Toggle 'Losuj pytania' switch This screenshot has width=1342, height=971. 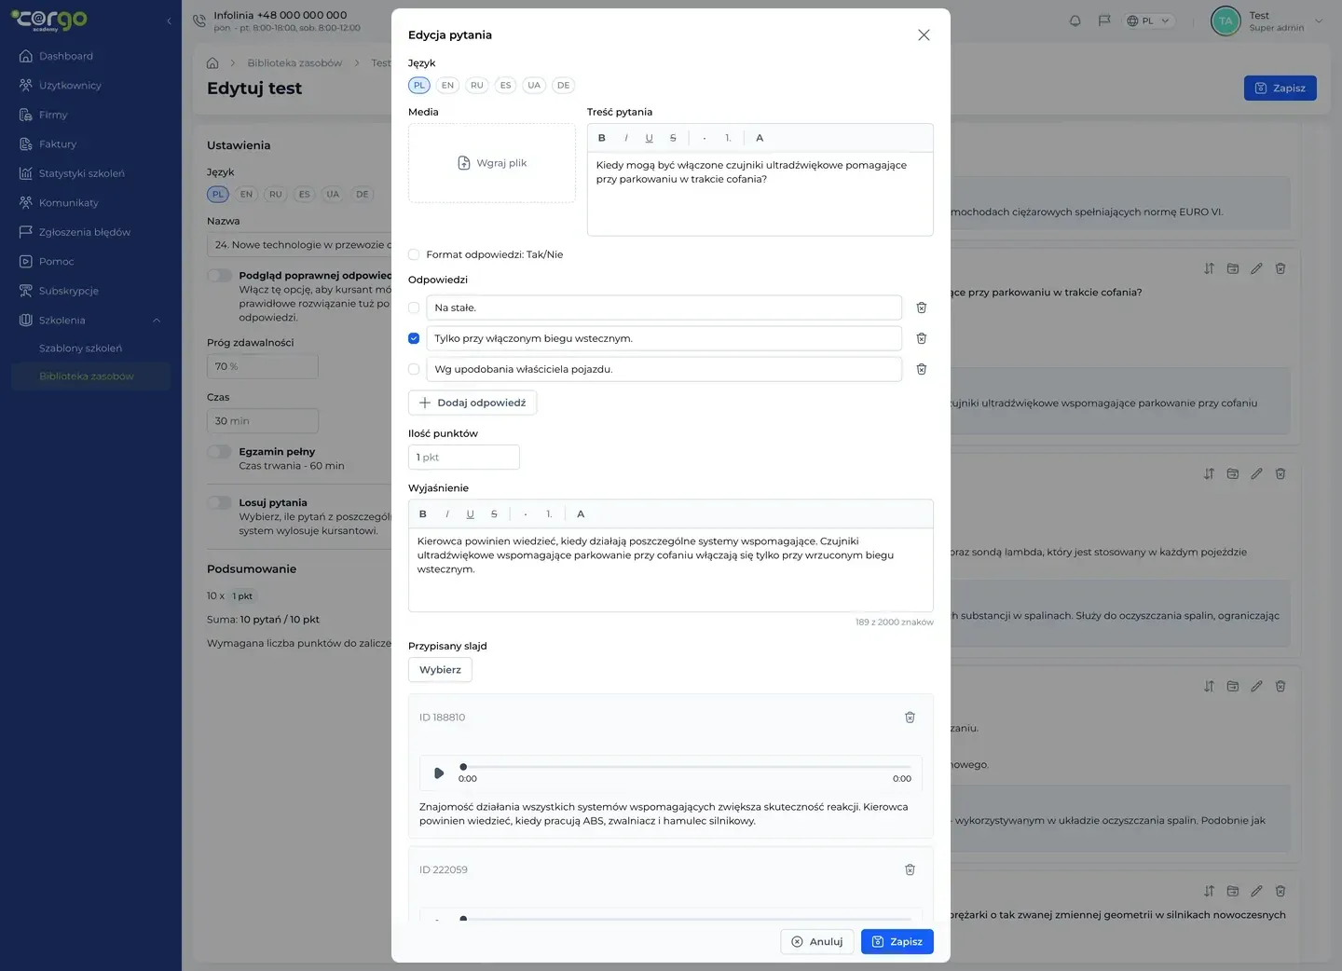[219, 502]
